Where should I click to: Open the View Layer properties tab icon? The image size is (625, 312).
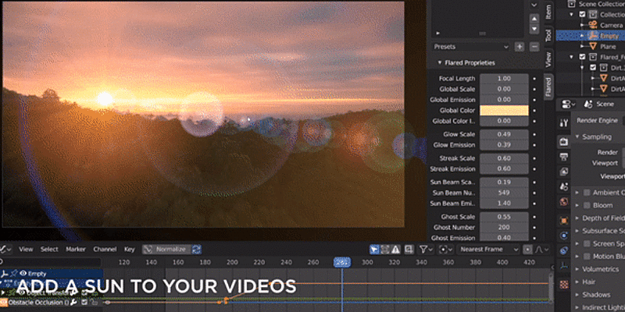pyautogui.click(x=563, y=172)
